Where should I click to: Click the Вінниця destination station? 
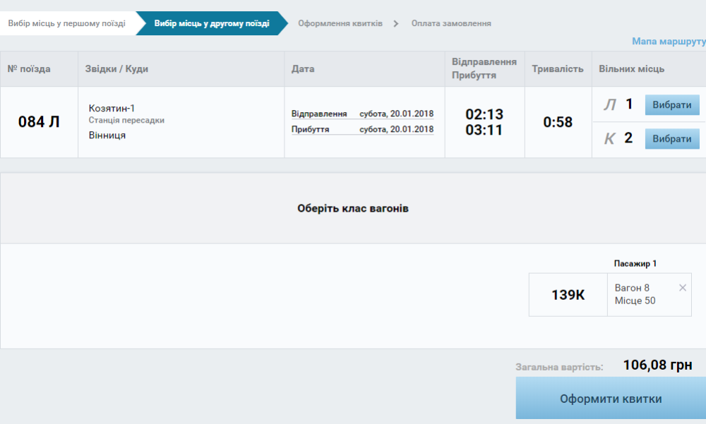pos(107,135)
